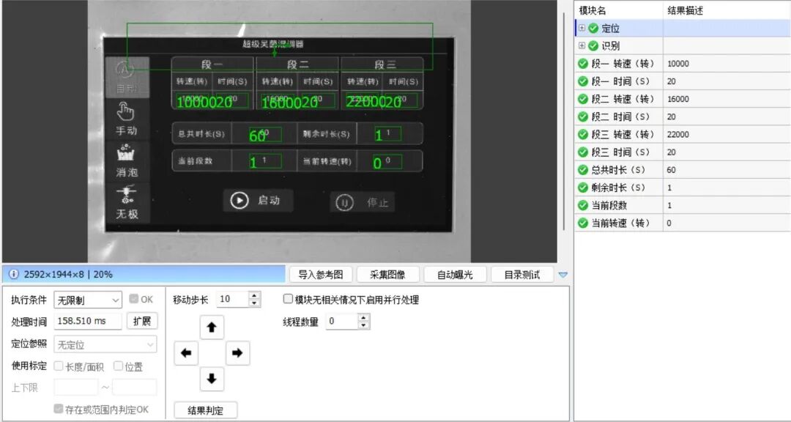Click the up arrow move button
Viewport: 791px width, 422px height.
pos(212,327)
